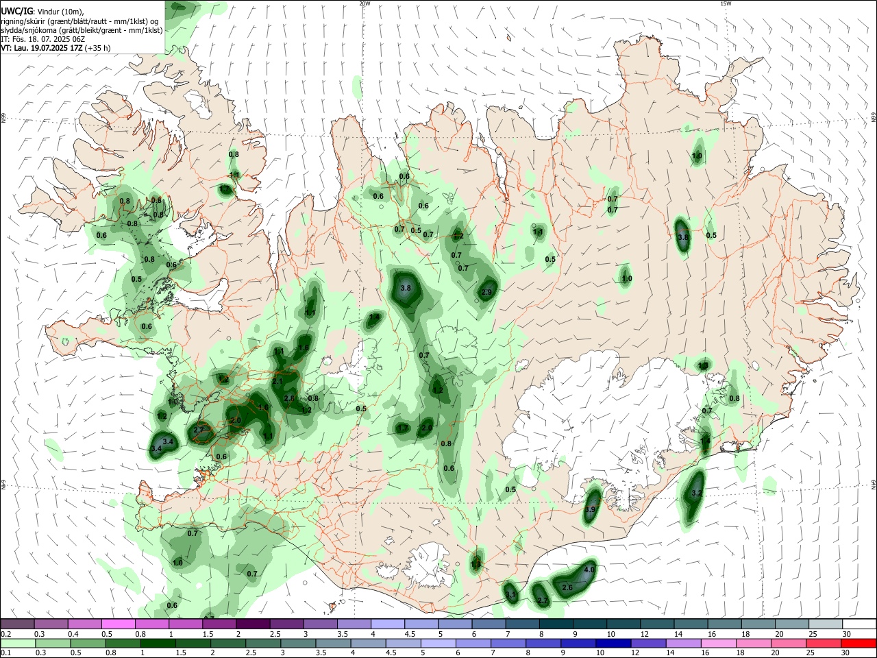
Task: Click the pale green 0.1–0.3 rain swatch
Action: click(18, 643)
